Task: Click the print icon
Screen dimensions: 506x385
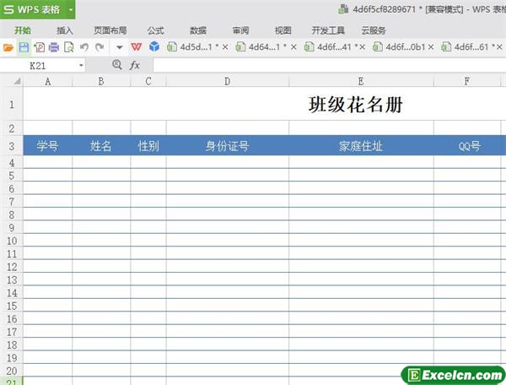Action: (x=54, y=47)
